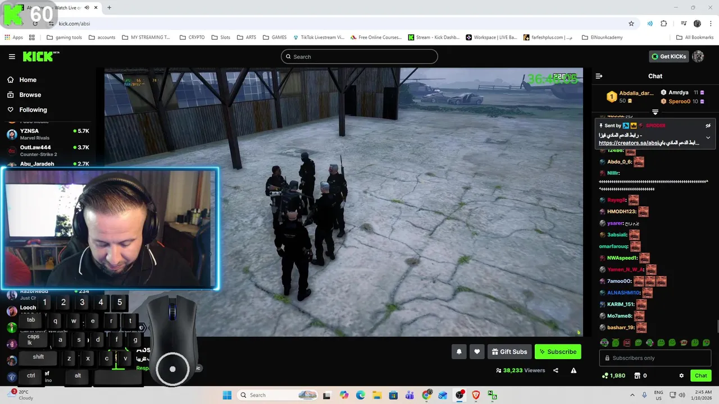Reload the page in browser

pos(35,24)
